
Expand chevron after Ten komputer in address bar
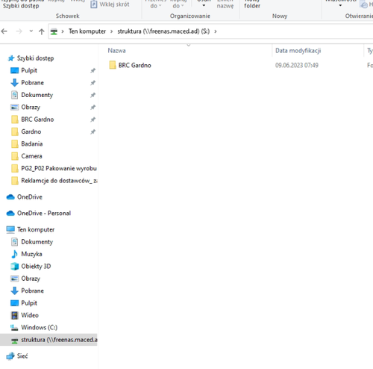point(112,31)
